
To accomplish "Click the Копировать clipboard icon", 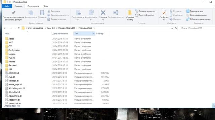I will coord(31,13).
